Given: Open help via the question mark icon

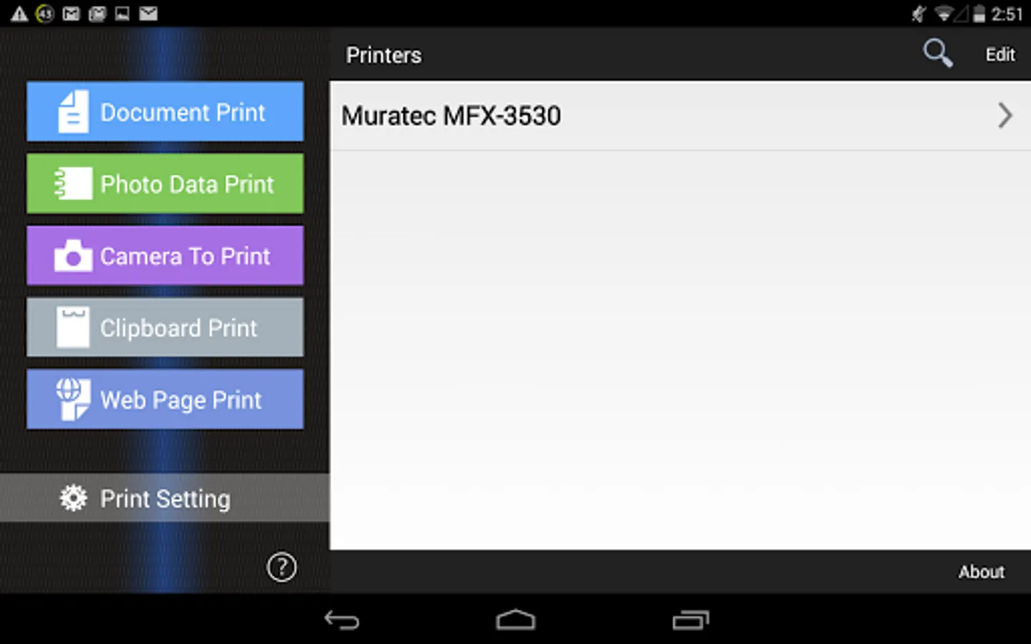Looking at the screenshot, I should point(281,567).
